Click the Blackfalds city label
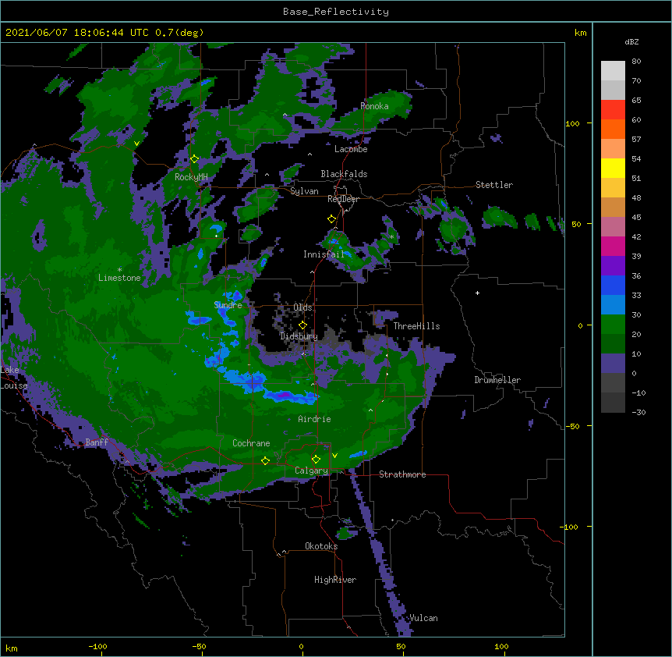The height and width of the screenshot is (657, 672). [x=344, y=174]
